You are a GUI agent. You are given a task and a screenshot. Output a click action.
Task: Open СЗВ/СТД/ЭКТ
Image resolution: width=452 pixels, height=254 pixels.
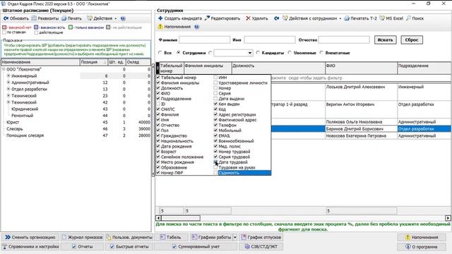[261, 246]
